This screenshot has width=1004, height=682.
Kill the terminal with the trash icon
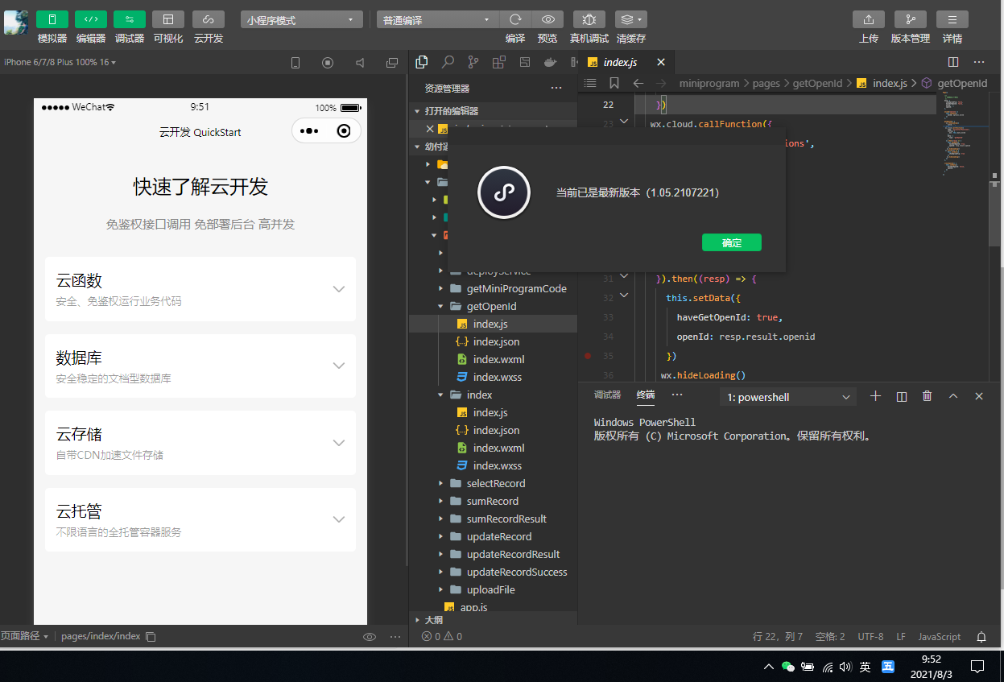coord(928,396)
